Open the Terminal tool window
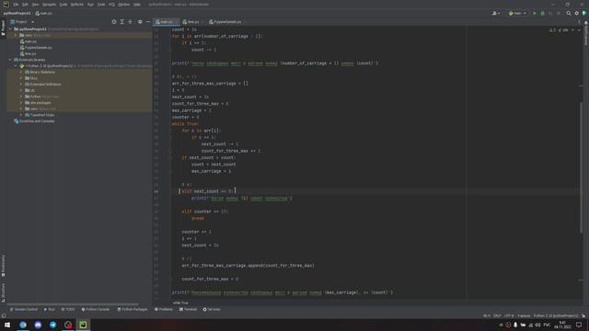This screenshot has height=331, width=589. click(188, 310)
